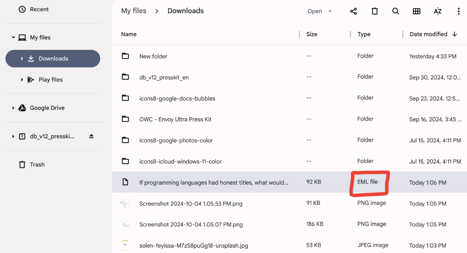Open Recent files from the sidebar

pos(33,9)
